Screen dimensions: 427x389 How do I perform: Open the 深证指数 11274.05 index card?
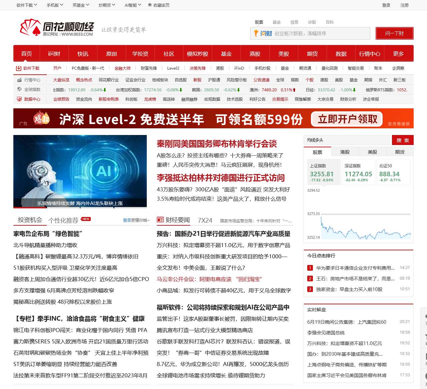point(358,173)
